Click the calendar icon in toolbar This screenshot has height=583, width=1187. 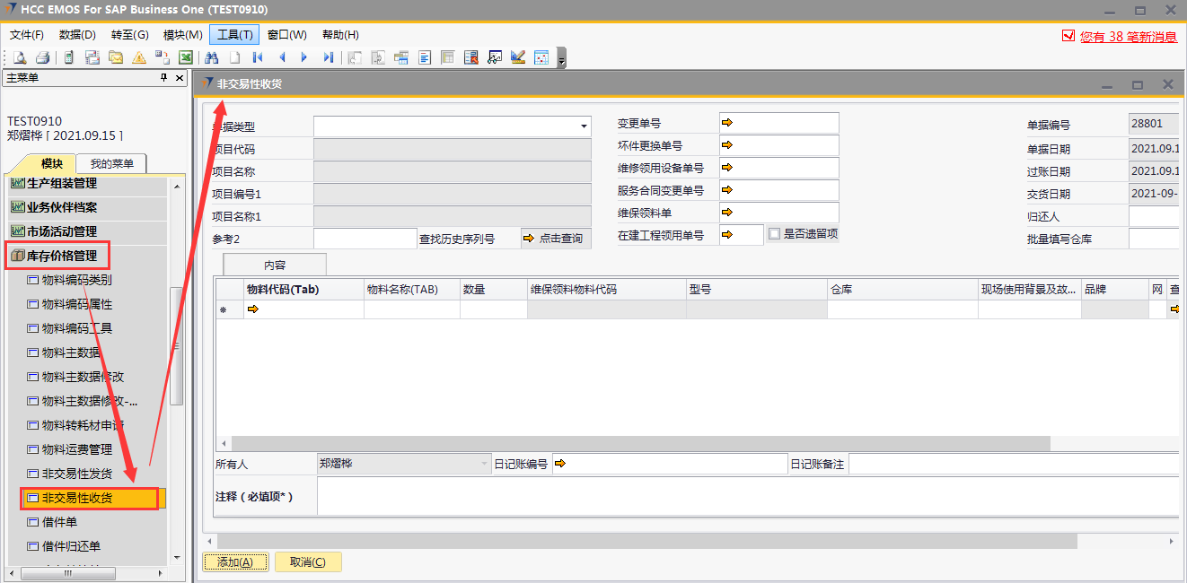[541, 57]
